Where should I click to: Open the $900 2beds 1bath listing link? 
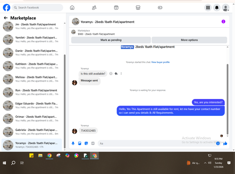pyautogui.click(x=96, y=34)
